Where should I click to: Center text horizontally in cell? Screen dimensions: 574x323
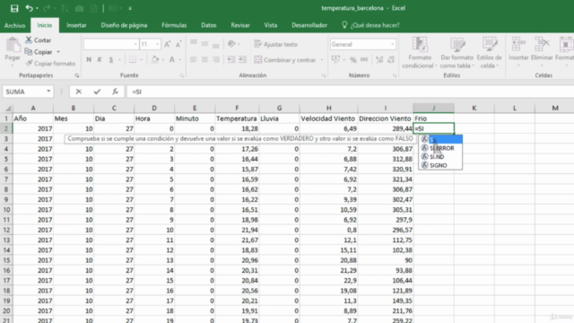pyautogui.click(x=205, y=60)
